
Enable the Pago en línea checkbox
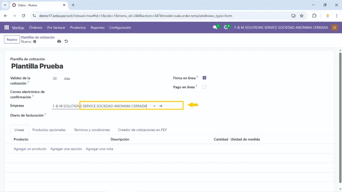click(204, 87)
